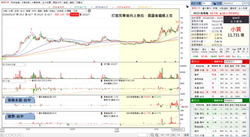Check the box for 富邦 broker row
This screenshot has width=250, height=137.
coord(192,74)
